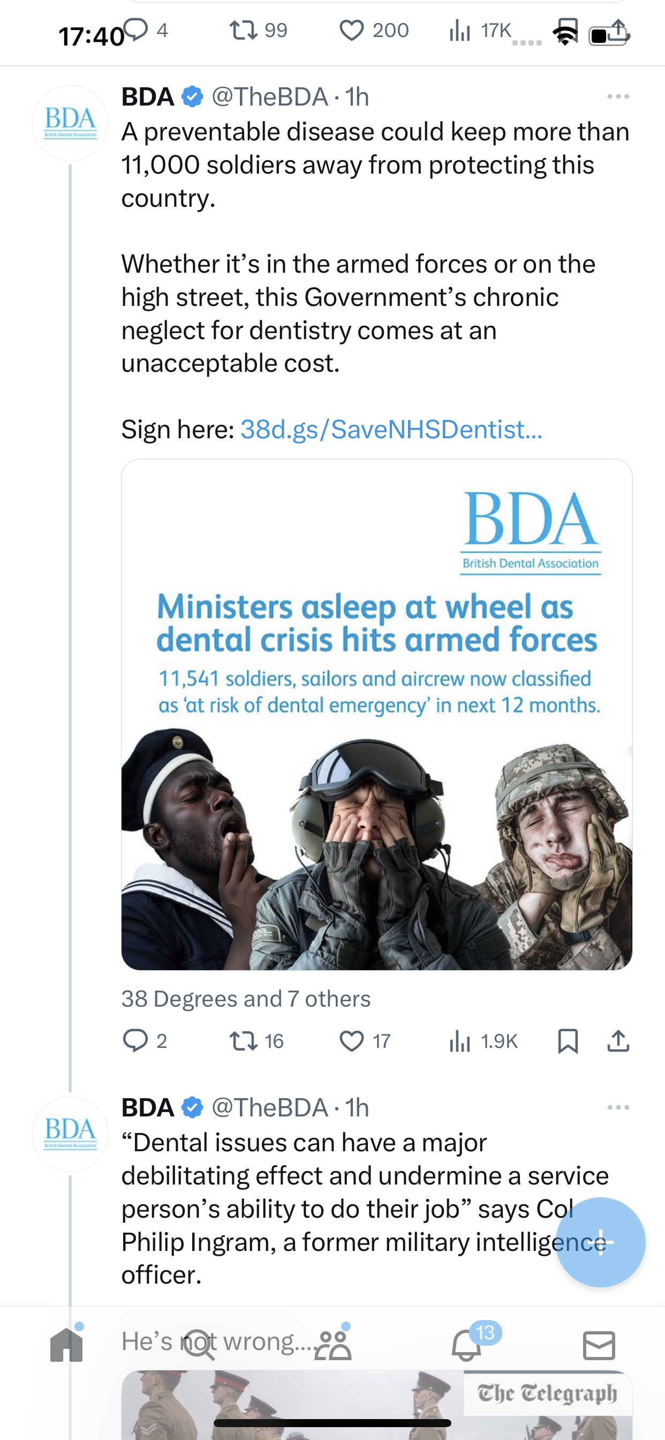Open BDA profile avatar on first tweet
Image resolution: width=665 pixels, height=1440 pixels.
(70, 123)
